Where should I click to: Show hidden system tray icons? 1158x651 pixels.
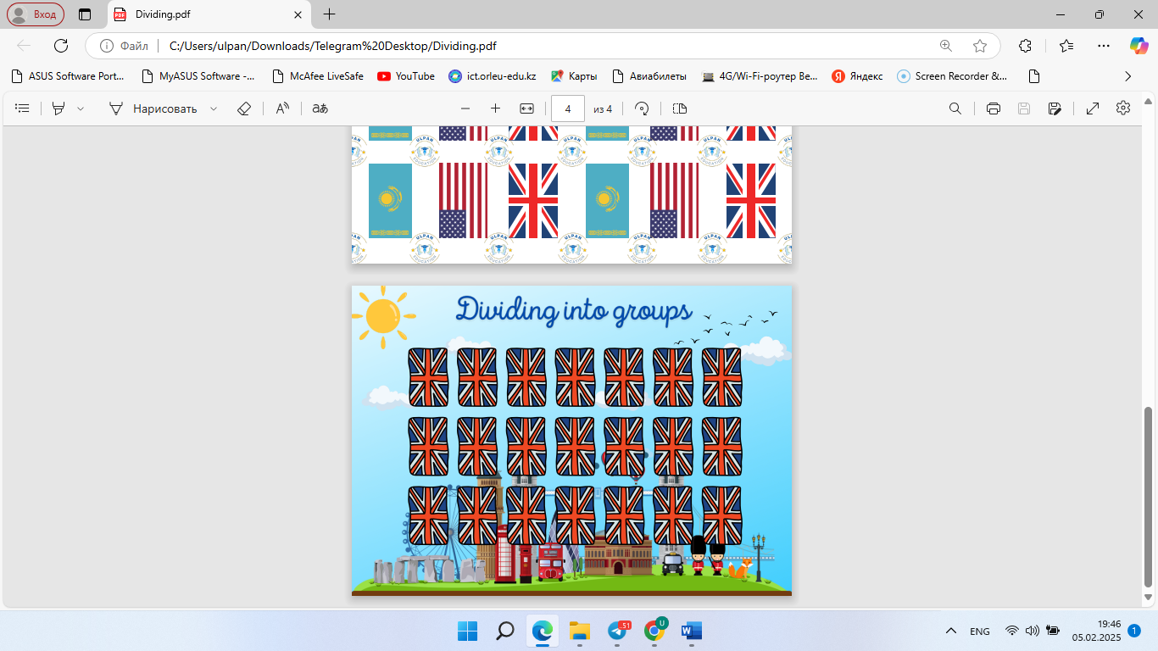951,632
